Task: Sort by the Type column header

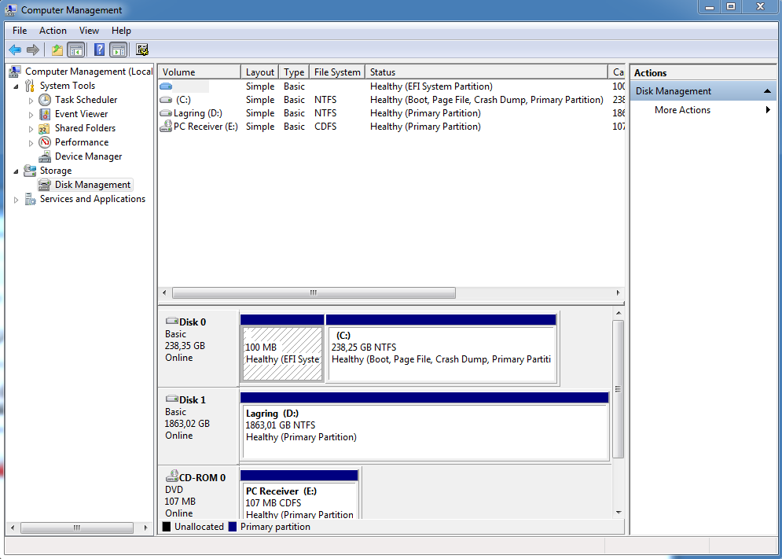Action: pyautogui.click(x=294, y=72)
